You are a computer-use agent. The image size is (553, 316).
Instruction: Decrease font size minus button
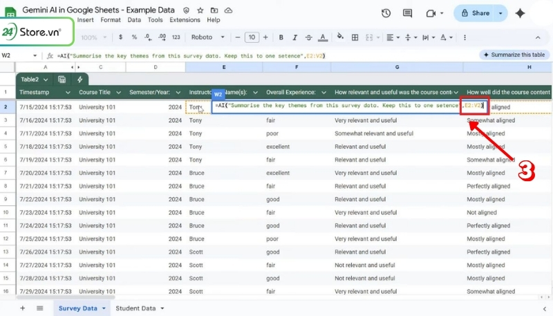[238, 37]
